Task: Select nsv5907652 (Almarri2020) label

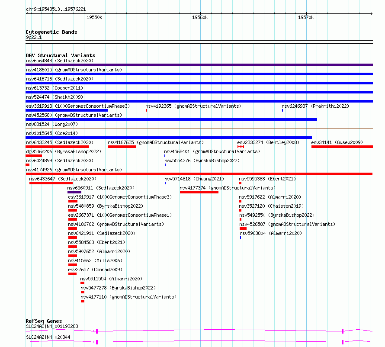Action: [x=99, y=251]
